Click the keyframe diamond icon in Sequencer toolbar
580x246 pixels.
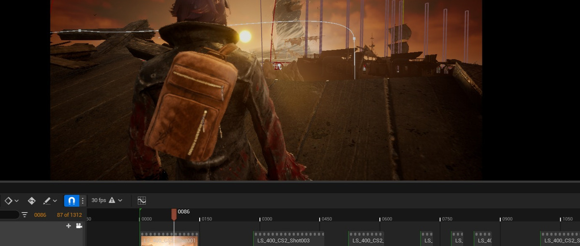[8, 201]
